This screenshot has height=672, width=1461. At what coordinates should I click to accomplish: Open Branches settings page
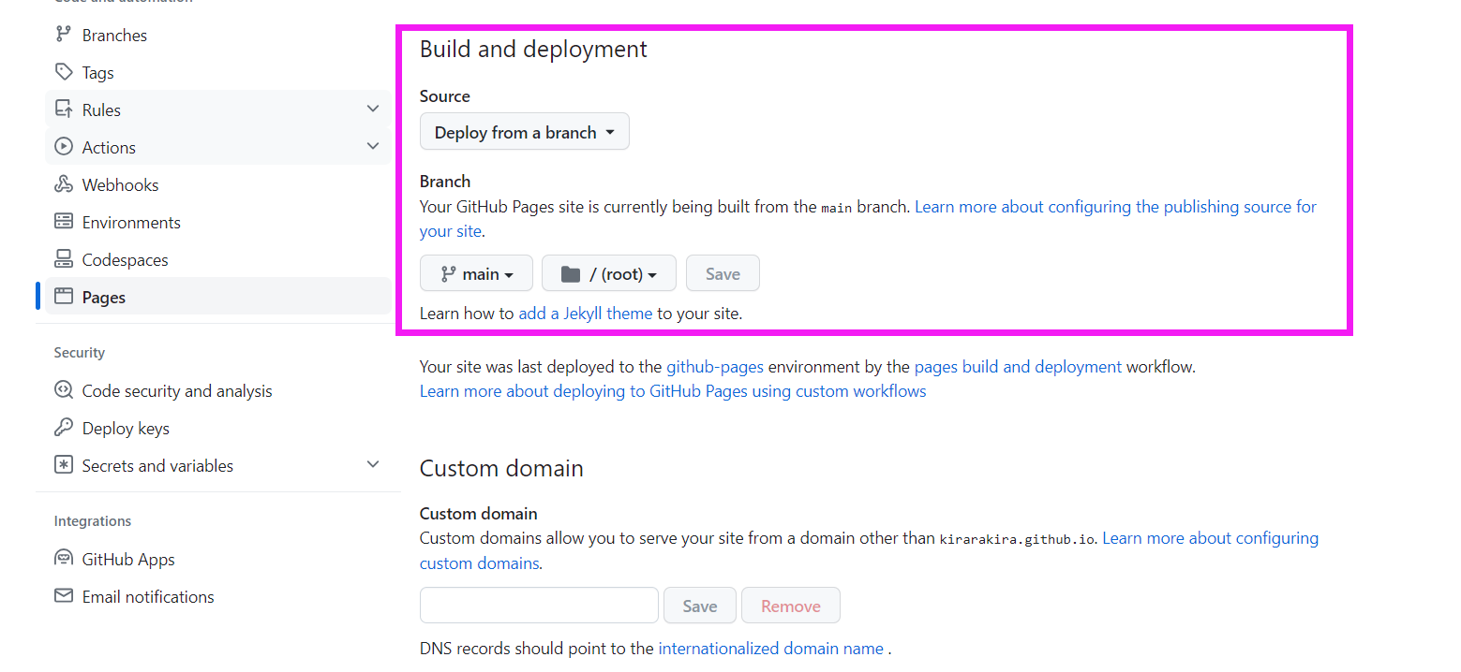click(114, 35)
